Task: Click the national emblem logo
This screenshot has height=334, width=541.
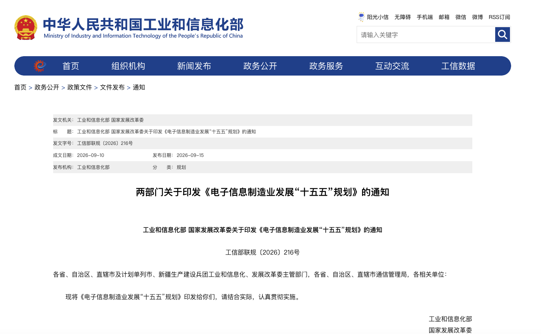Action: tap(26, 28)
